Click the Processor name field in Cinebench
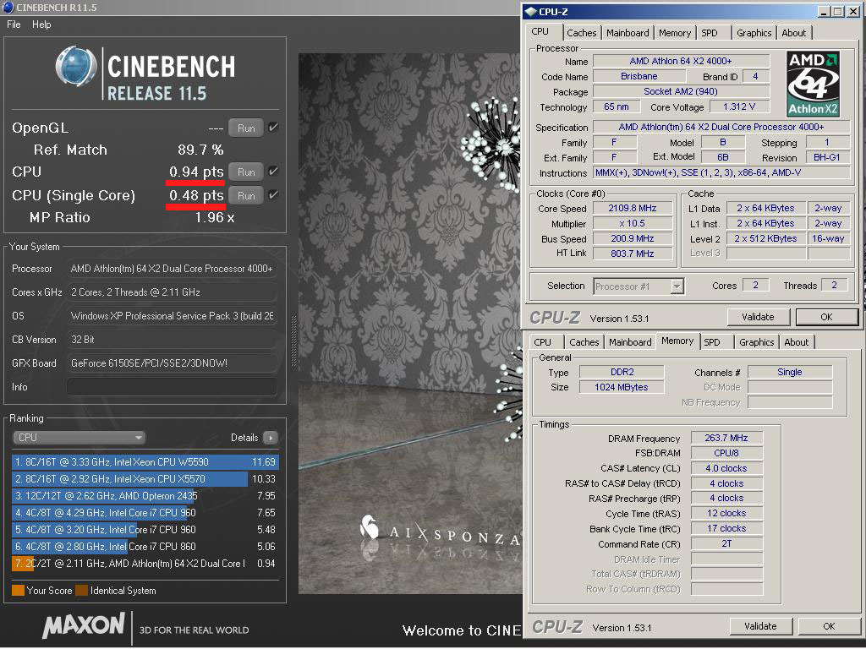Viewport: 866px width, 649px height. point(172,269)
